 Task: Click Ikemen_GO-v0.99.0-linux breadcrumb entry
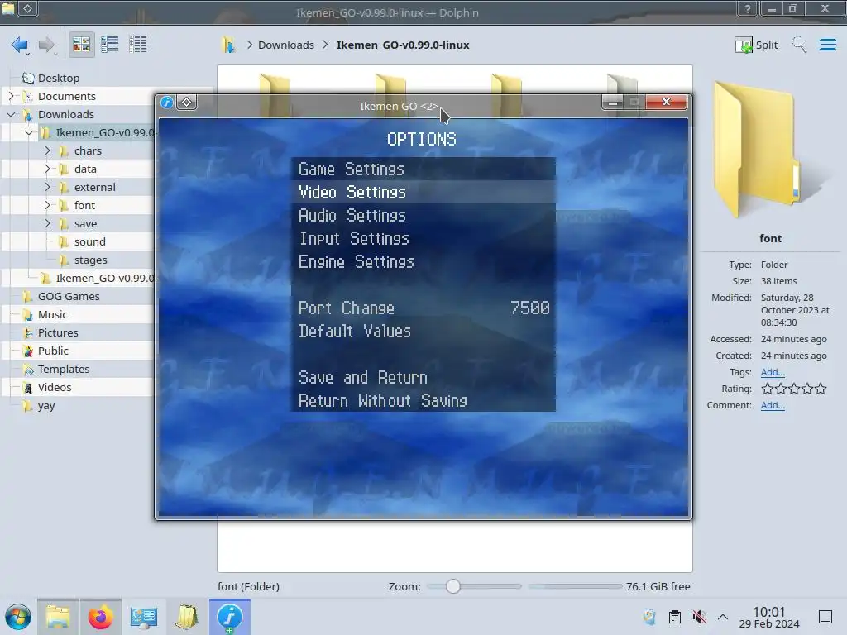[x=403, y=45]
